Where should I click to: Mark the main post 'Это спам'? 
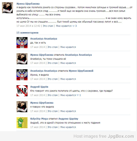pyautogui.click(x=48, y=26)
